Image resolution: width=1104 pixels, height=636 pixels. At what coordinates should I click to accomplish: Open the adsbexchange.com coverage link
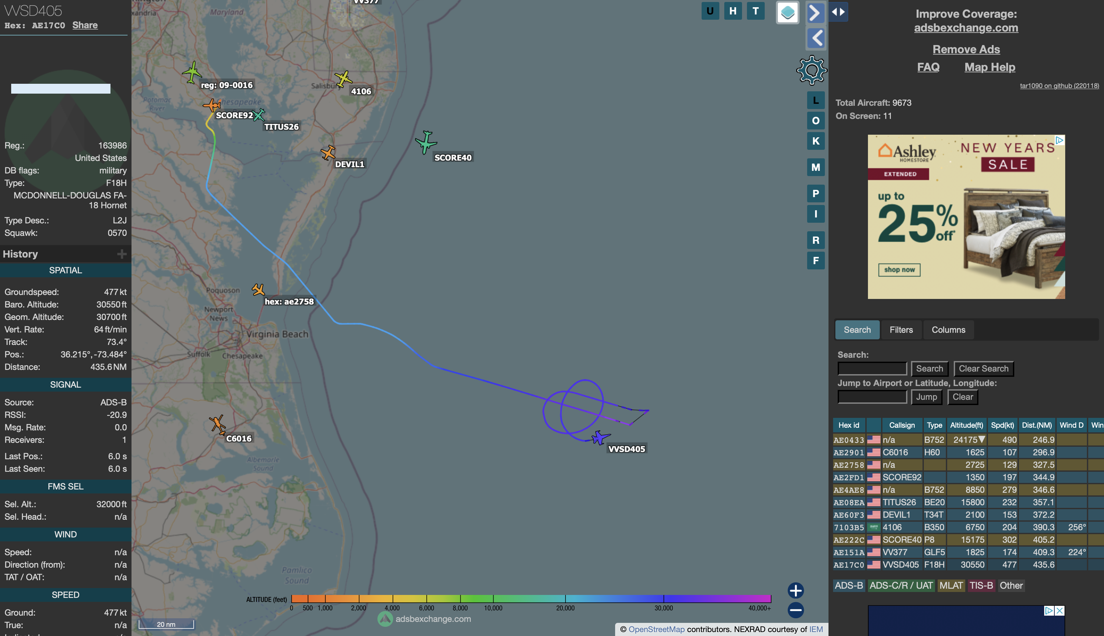966,28
